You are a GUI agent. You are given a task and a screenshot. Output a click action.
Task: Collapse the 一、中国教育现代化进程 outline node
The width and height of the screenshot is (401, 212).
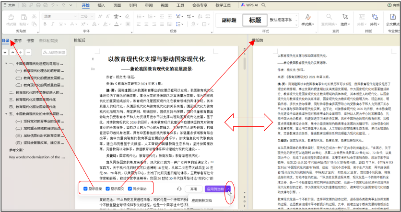[x=6, y=64]
